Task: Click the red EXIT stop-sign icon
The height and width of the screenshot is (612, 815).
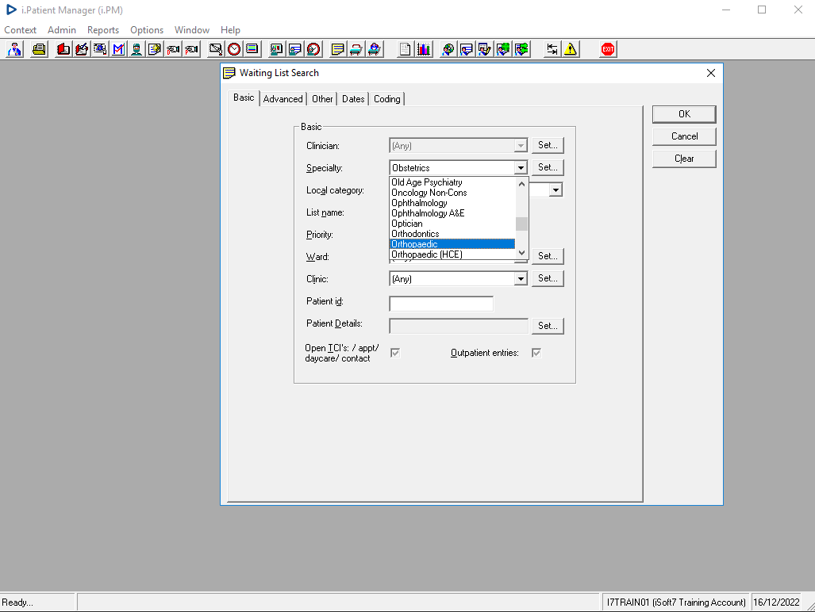Action: (608, 49)
